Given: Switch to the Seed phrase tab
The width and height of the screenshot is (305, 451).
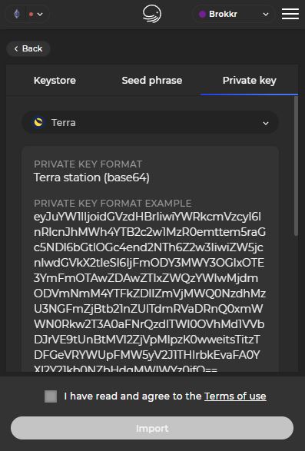Looking at the screenshot, I should [x=152, y=80].
